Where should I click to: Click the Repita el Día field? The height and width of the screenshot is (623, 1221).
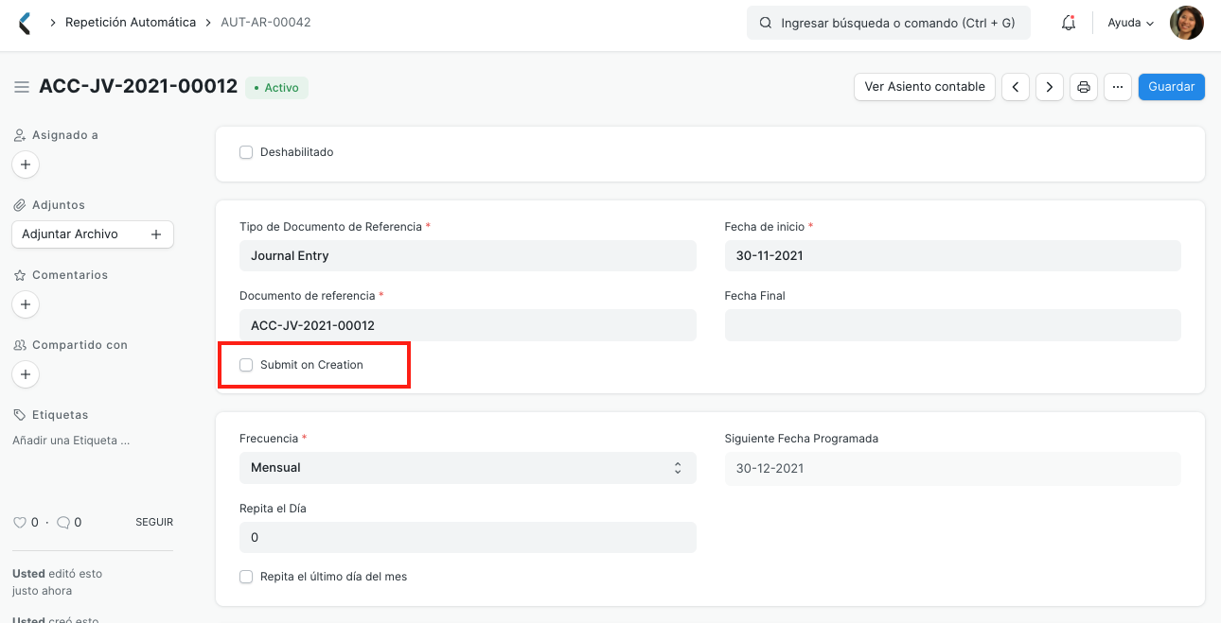pyautogui.click(x=468, y=538)
